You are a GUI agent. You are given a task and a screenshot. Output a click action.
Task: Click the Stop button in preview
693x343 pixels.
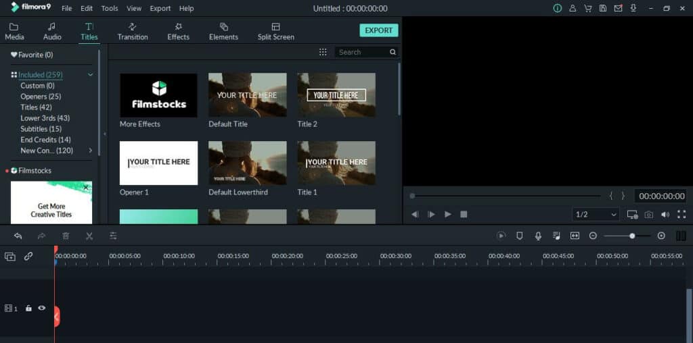pyautogui.click(x=464, y=214)
